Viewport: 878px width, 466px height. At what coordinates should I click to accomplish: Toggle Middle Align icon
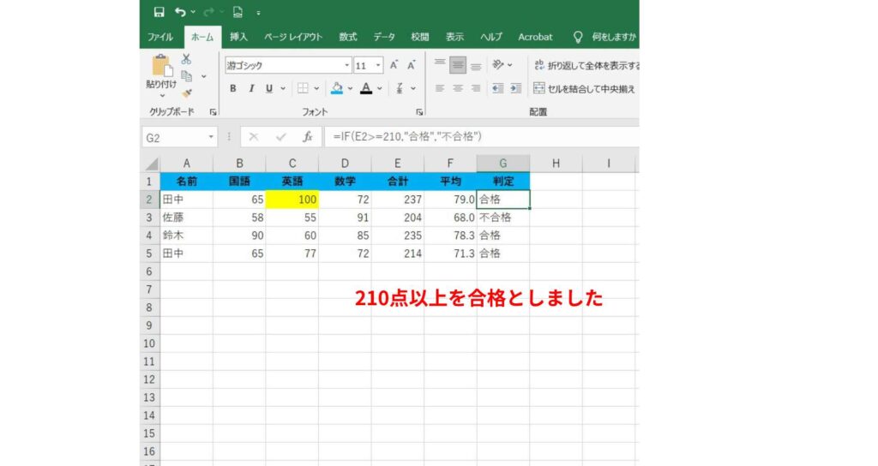coord(458,65)
